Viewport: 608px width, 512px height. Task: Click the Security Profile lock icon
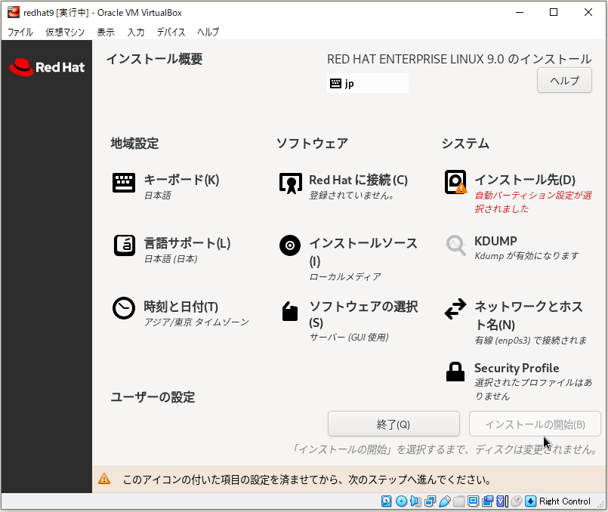(x=455, y=372)
